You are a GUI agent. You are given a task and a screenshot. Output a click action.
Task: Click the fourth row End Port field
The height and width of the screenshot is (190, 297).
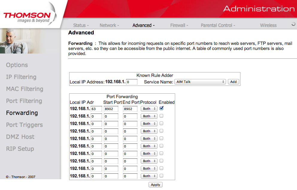pyautogui.click(x=130, y=131)
